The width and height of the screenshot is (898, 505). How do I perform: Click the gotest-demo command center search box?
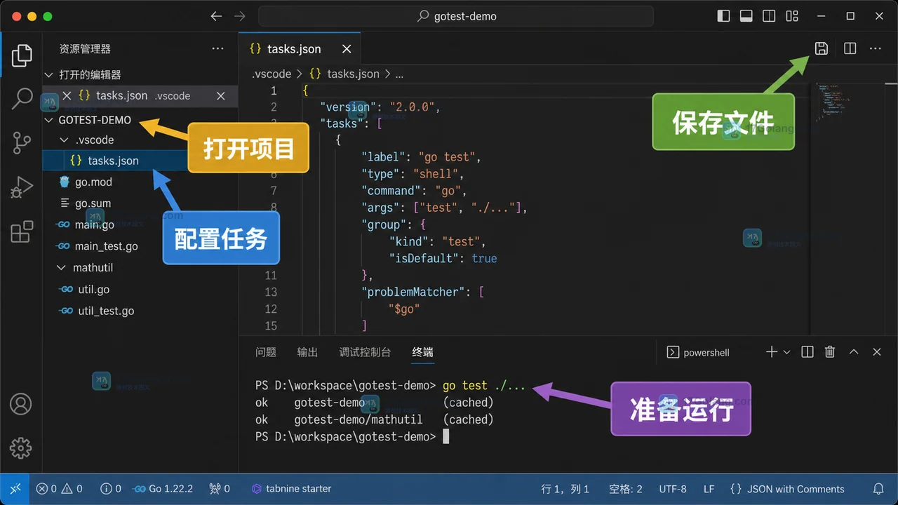point(456,16)
